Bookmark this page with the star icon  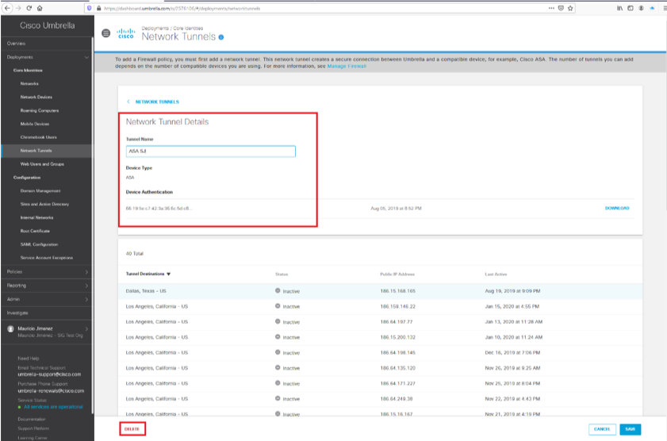(570, 8)
